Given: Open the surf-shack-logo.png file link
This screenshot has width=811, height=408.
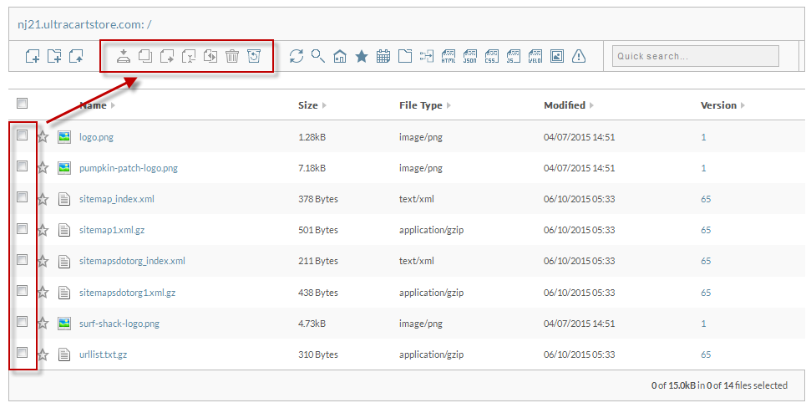Looking at the screenshot, I should pyautogui.click(x=119, y=324).
